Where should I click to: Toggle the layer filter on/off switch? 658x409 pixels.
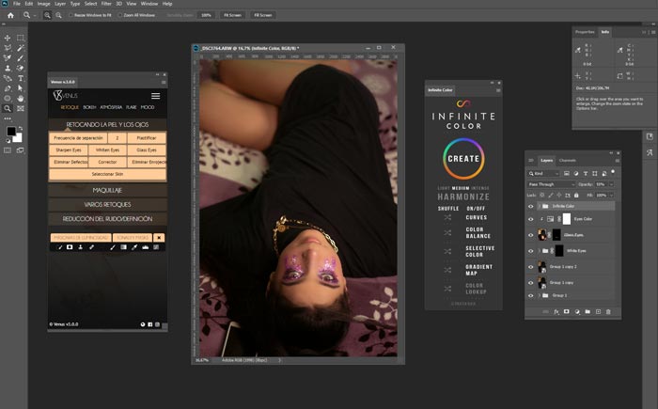(613, 172)
